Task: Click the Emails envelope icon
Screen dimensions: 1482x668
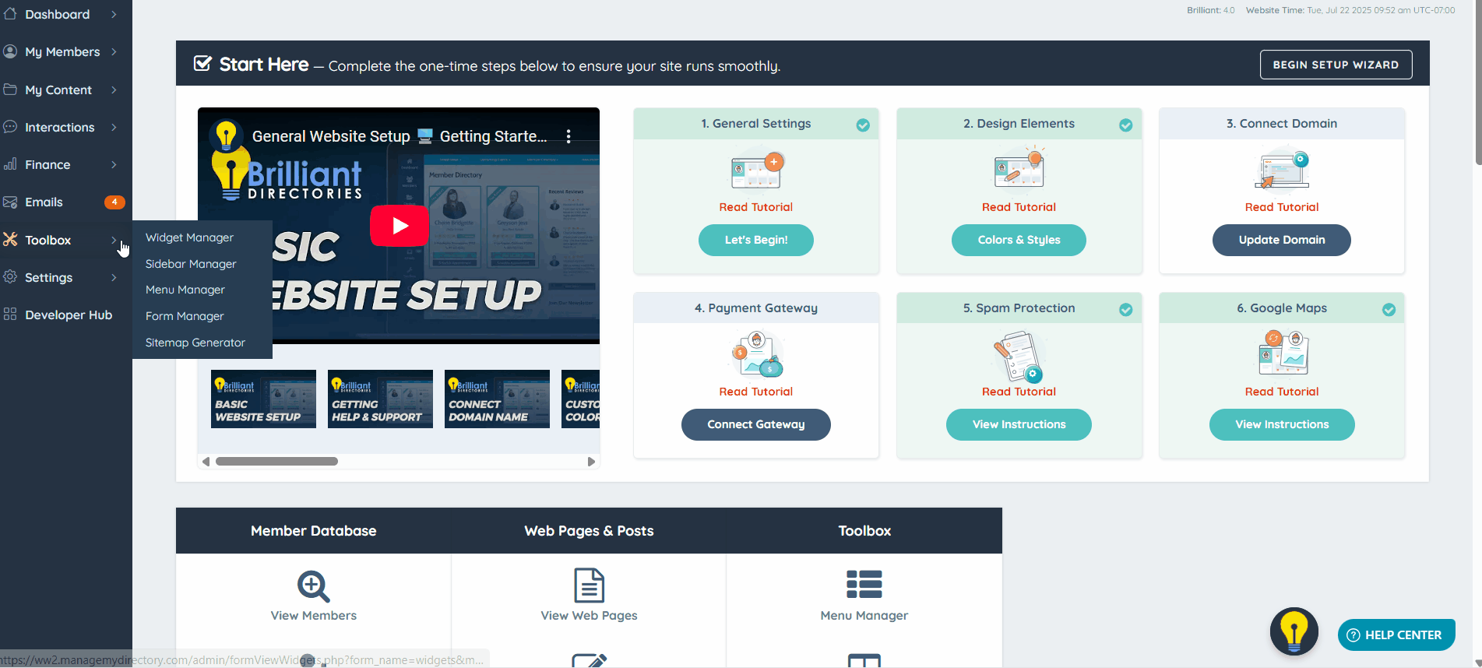Action: [10, 202]
